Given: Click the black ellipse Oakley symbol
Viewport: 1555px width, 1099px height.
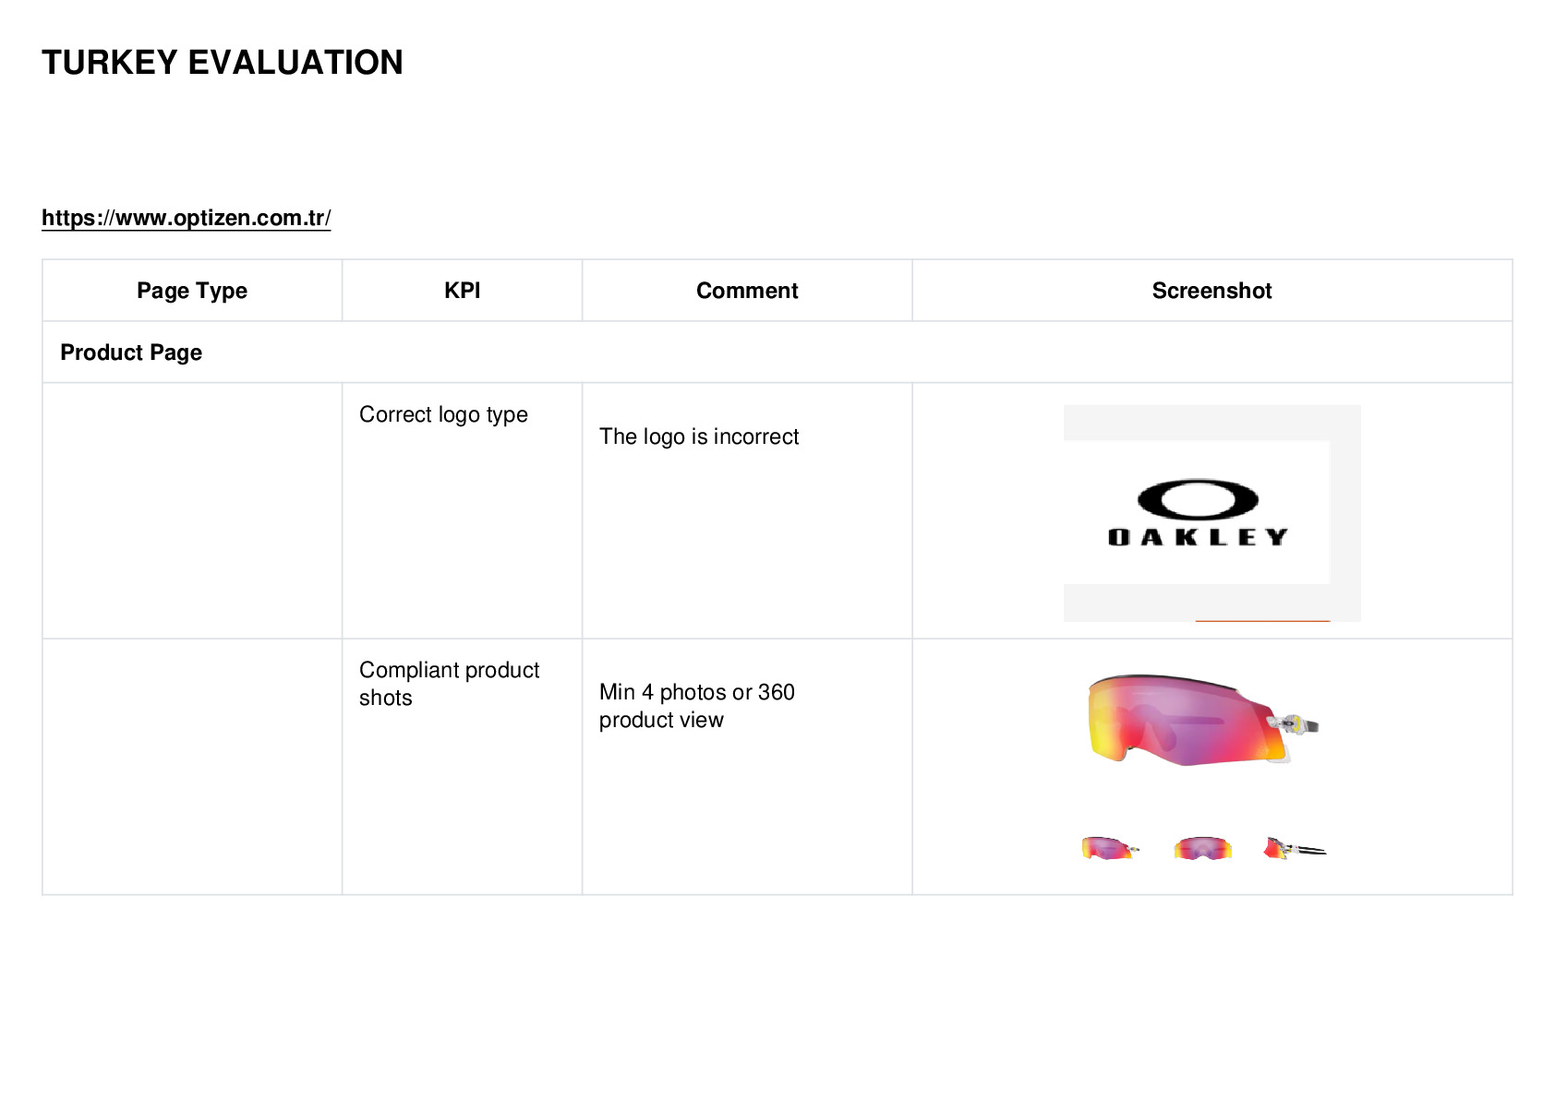Looking at the screenshot, I should point(1198,500).
